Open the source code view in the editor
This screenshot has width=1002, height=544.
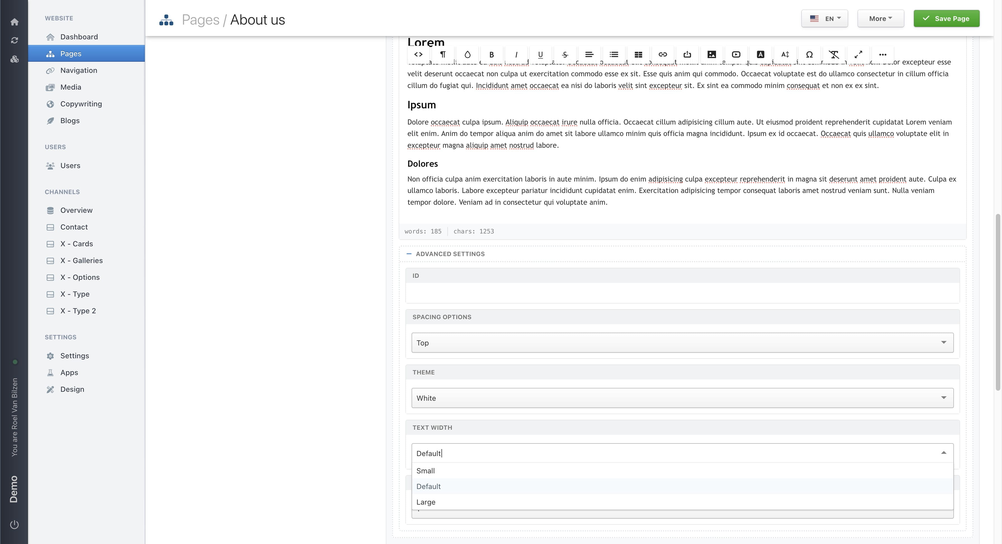coord(419,54)
